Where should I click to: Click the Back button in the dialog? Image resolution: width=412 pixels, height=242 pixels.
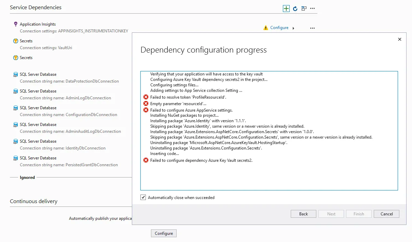tap(303, 214)
